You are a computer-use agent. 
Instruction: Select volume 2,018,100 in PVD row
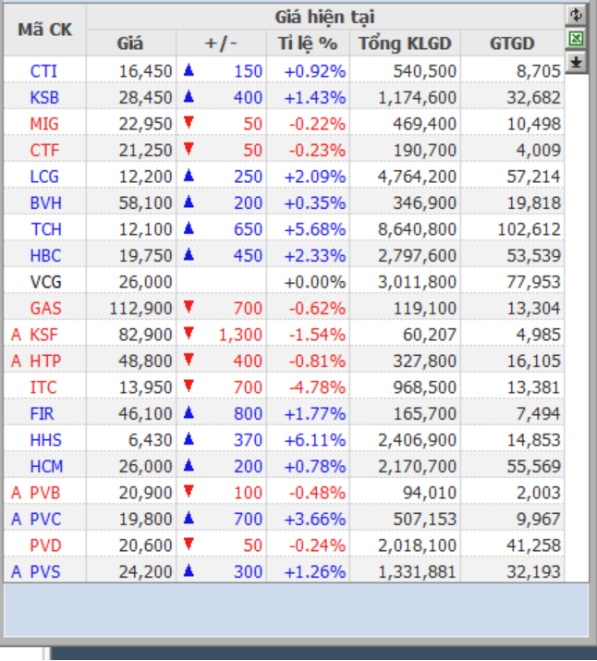417,545
